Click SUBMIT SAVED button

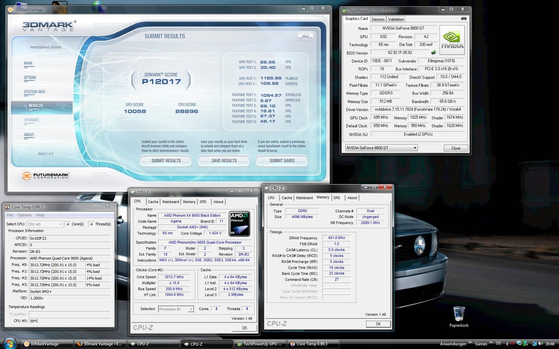point(282,161)
